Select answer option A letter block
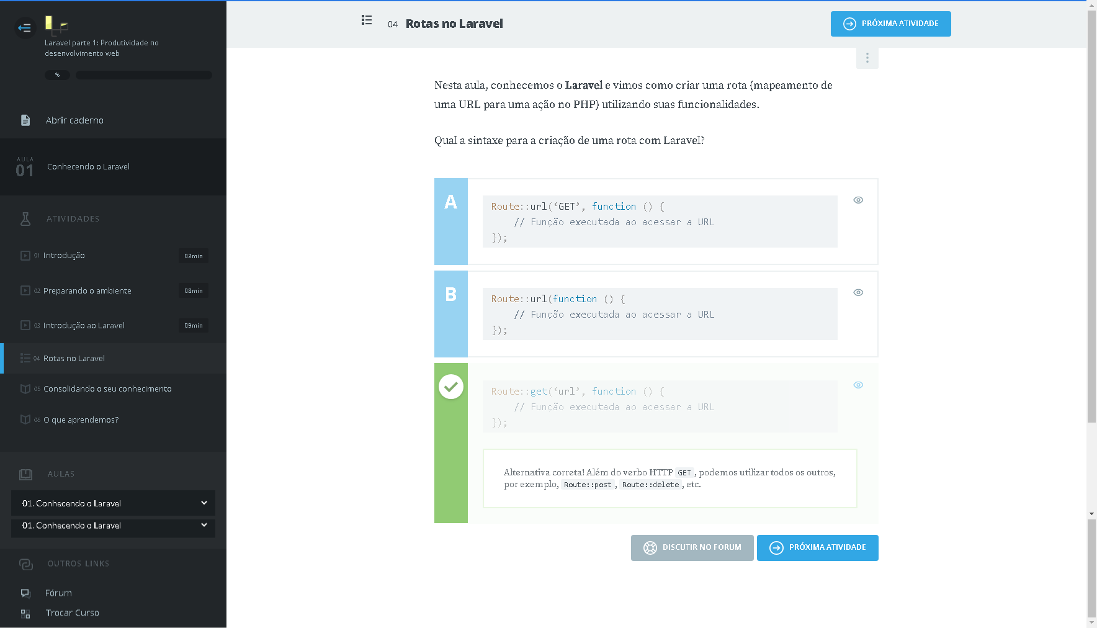 [451, 221]
